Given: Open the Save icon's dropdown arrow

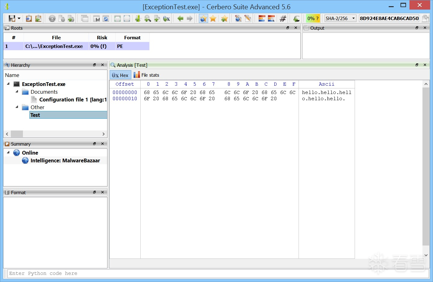Looking at the screenshot, I should coord(19,19).
